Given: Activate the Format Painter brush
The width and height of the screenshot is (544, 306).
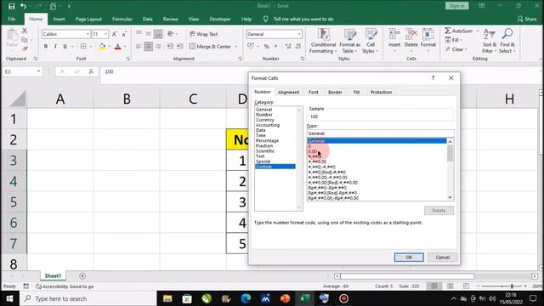Looking at the screenshot, I should click(25, 48).
